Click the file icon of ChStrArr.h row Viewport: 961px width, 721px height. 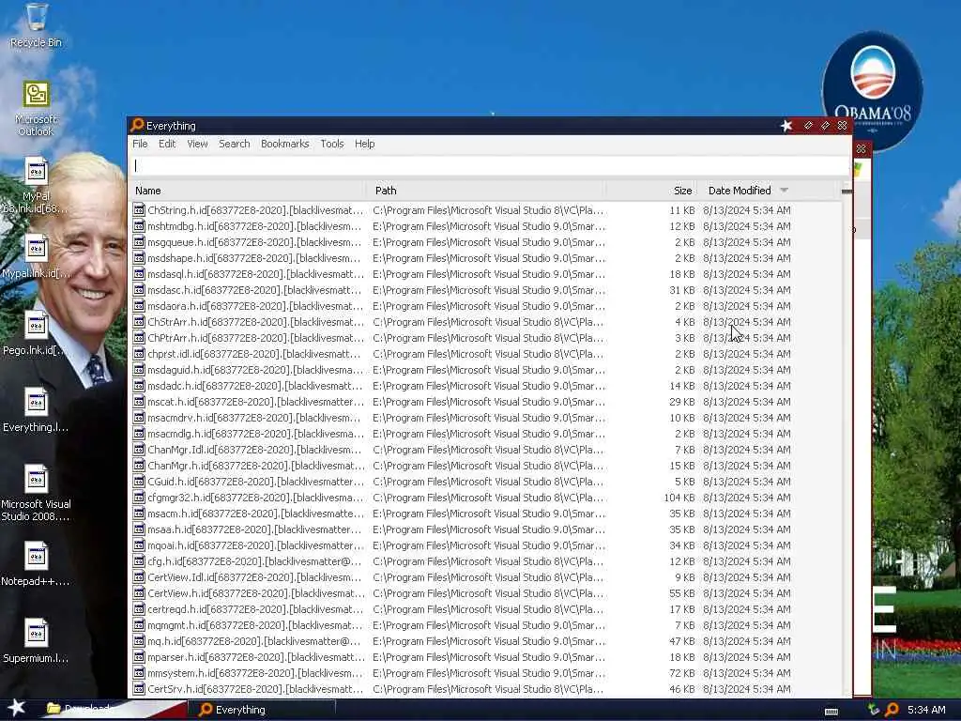pyautogui.click(x=139, y=322)
